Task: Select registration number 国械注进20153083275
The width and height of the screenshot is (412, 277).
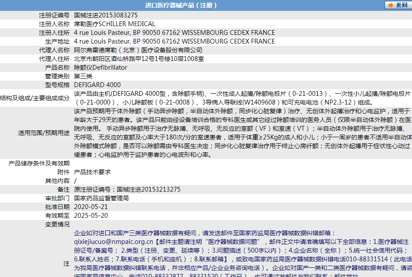Action: point(106,15)
